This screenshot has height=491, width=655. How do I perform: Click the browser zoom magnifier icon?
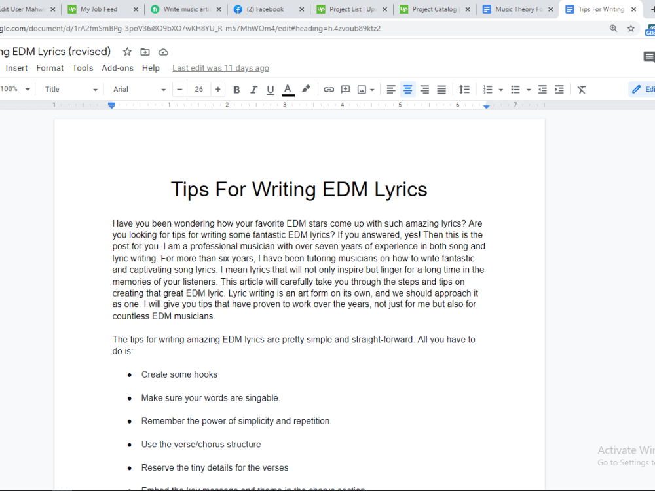[x=613, y=28]
